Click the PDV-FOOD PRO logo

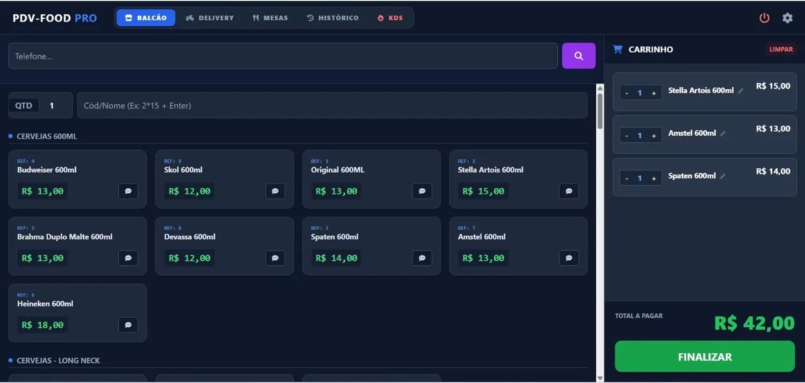pos(55,18)
